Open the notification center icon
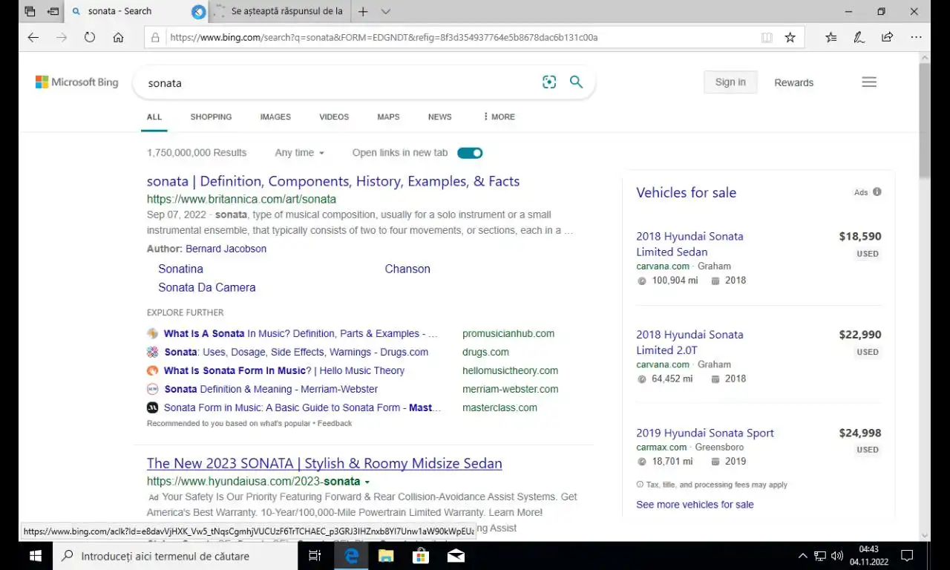 click(906, 556)
